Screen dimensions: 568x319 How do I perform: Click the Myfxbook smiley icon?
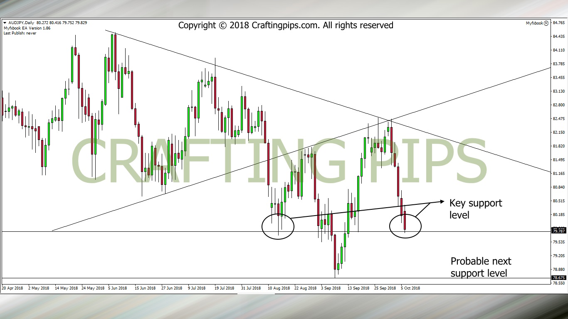[546, 23]
